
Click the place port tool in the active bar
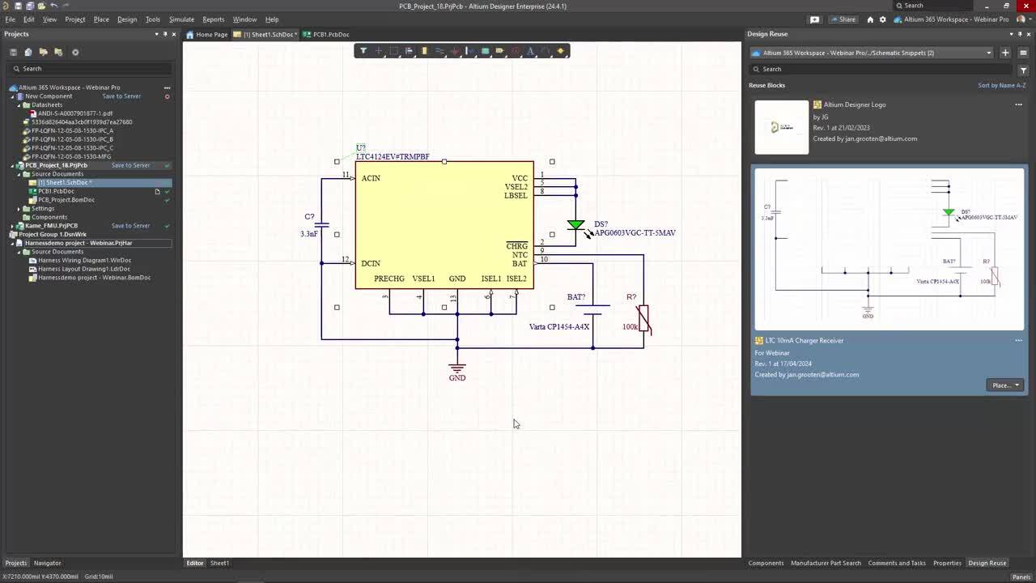pyautogui.click(x=500, y=51)
